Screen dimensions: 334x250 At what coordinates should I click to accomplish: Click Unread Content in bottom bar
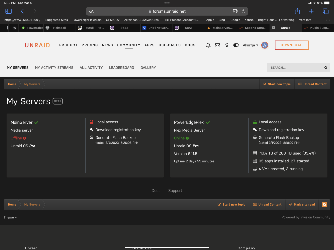(267, 205)
